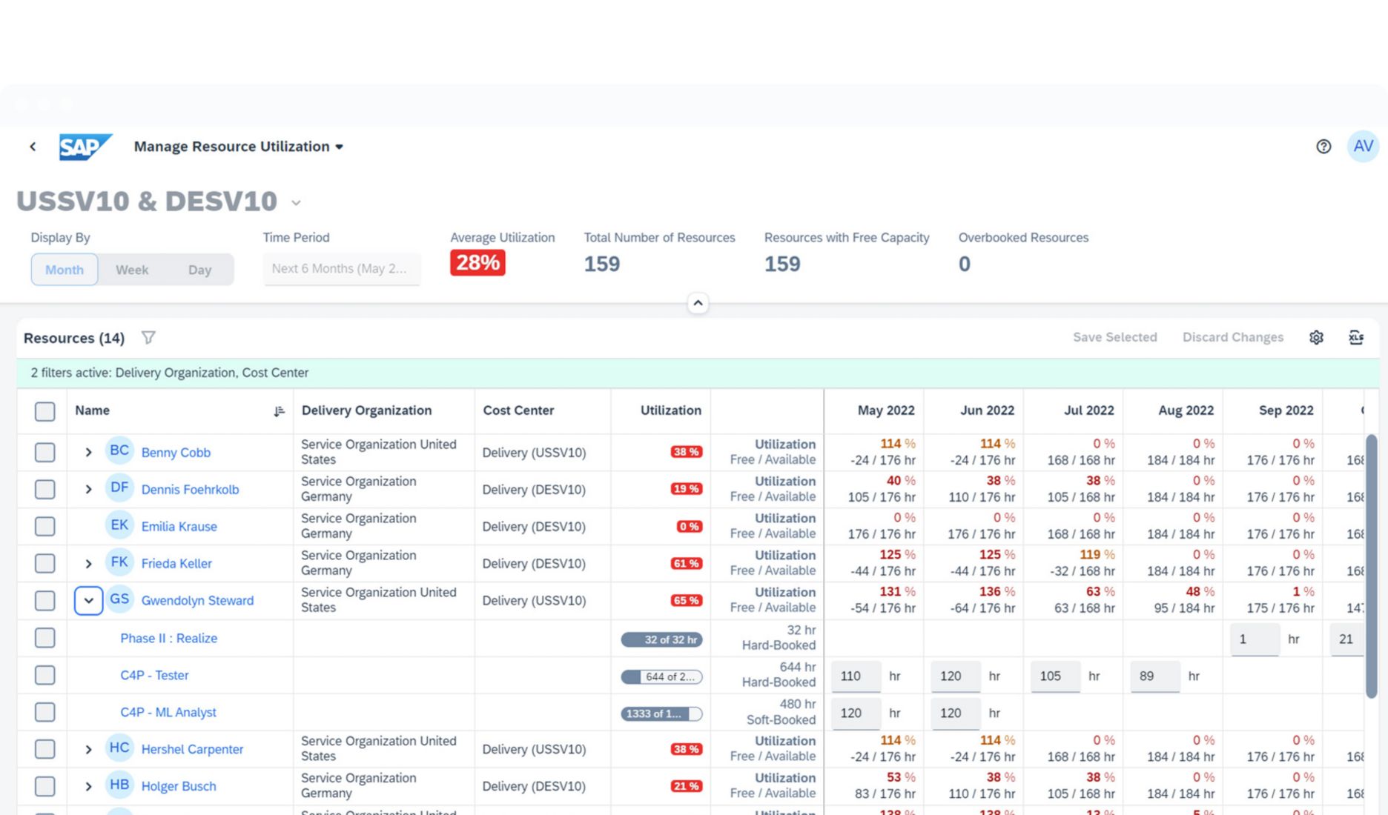
Task: Check the select-all checkbox in the table header
Action: tap(44, 410)
